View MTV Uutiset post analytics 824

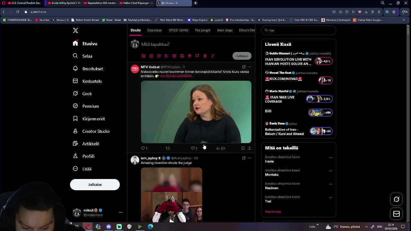221,148
